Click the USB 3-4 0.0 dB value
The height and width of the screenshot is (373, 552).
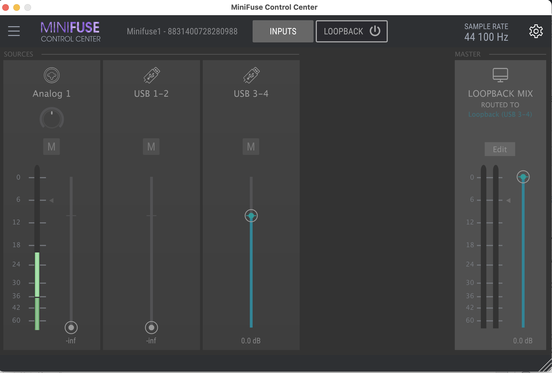point(251,341)
